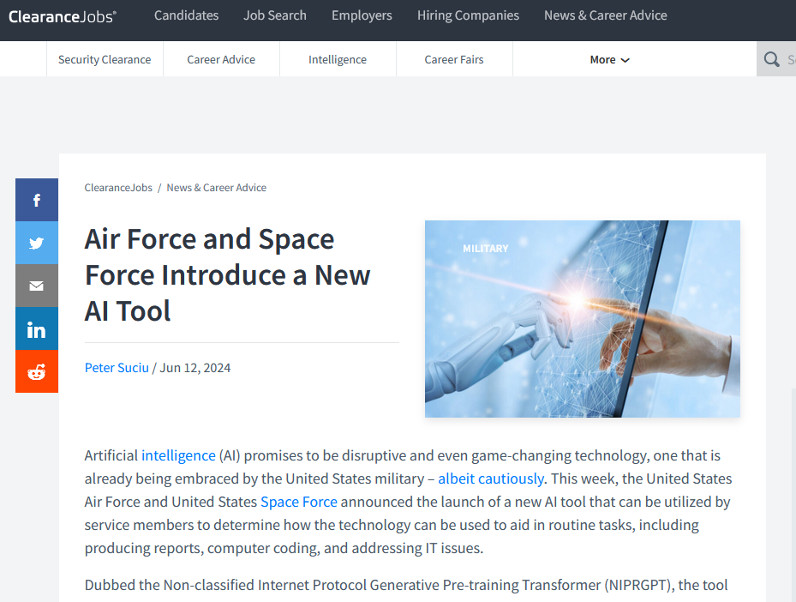Image resolution: width=796 pixels, height=602 pixels.
Task: Click the search magnifier icon
Action: [x=772, y=59]
